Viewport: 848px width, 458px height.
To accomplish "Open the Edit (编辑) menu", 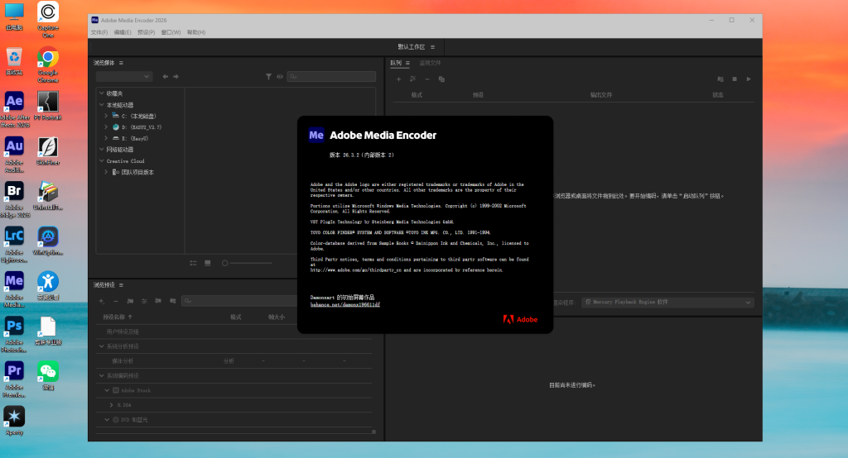I will (x=123, y=32).
